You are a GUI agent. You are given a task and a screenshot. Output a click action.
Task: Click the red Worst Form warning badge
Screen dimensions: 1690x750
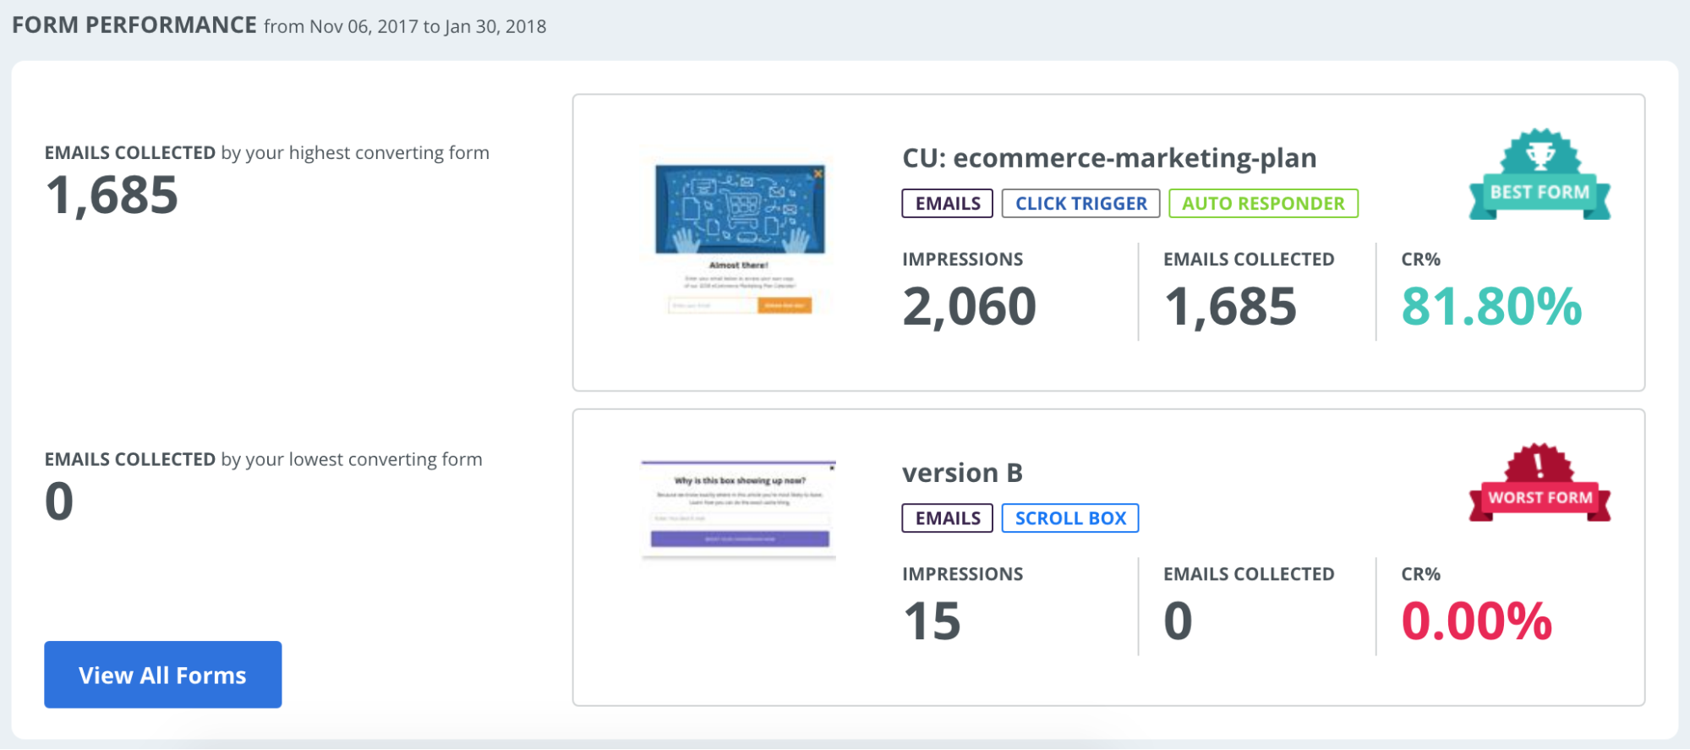click(1540, 484)
